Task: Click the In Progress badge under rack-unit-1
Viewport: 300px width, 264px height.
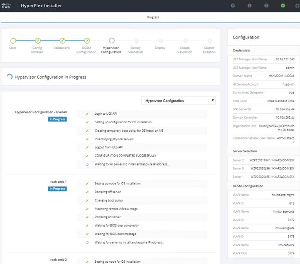Action: (57, 189)
